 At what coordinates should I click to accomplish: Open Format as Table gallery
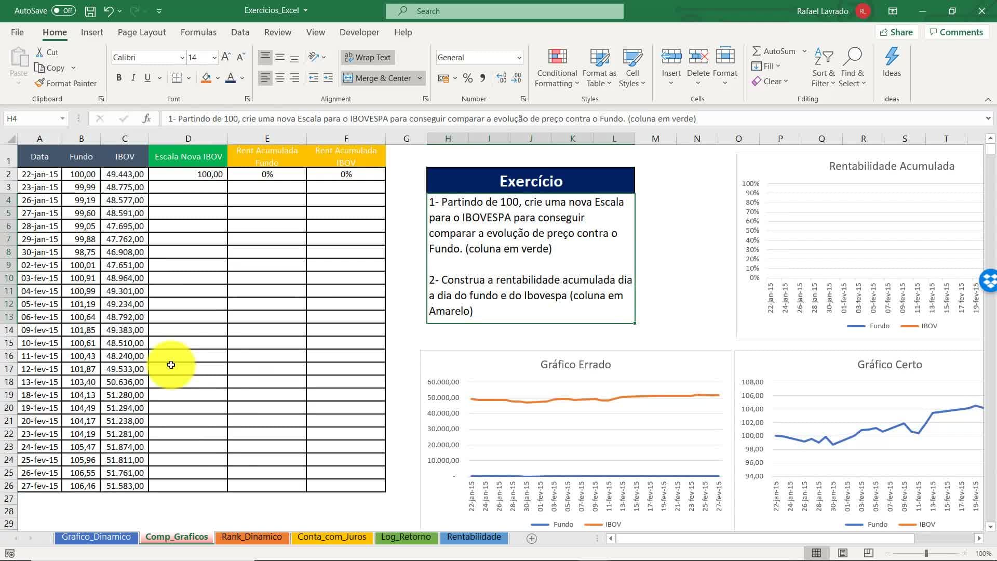(599, 68)
